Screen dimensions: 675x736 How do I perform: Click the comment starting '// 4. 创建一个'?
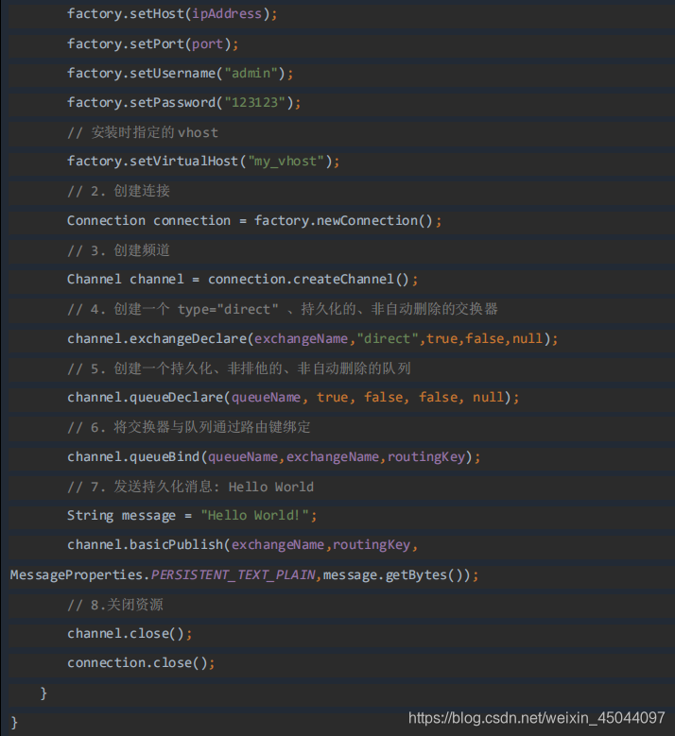coord(283,309)
